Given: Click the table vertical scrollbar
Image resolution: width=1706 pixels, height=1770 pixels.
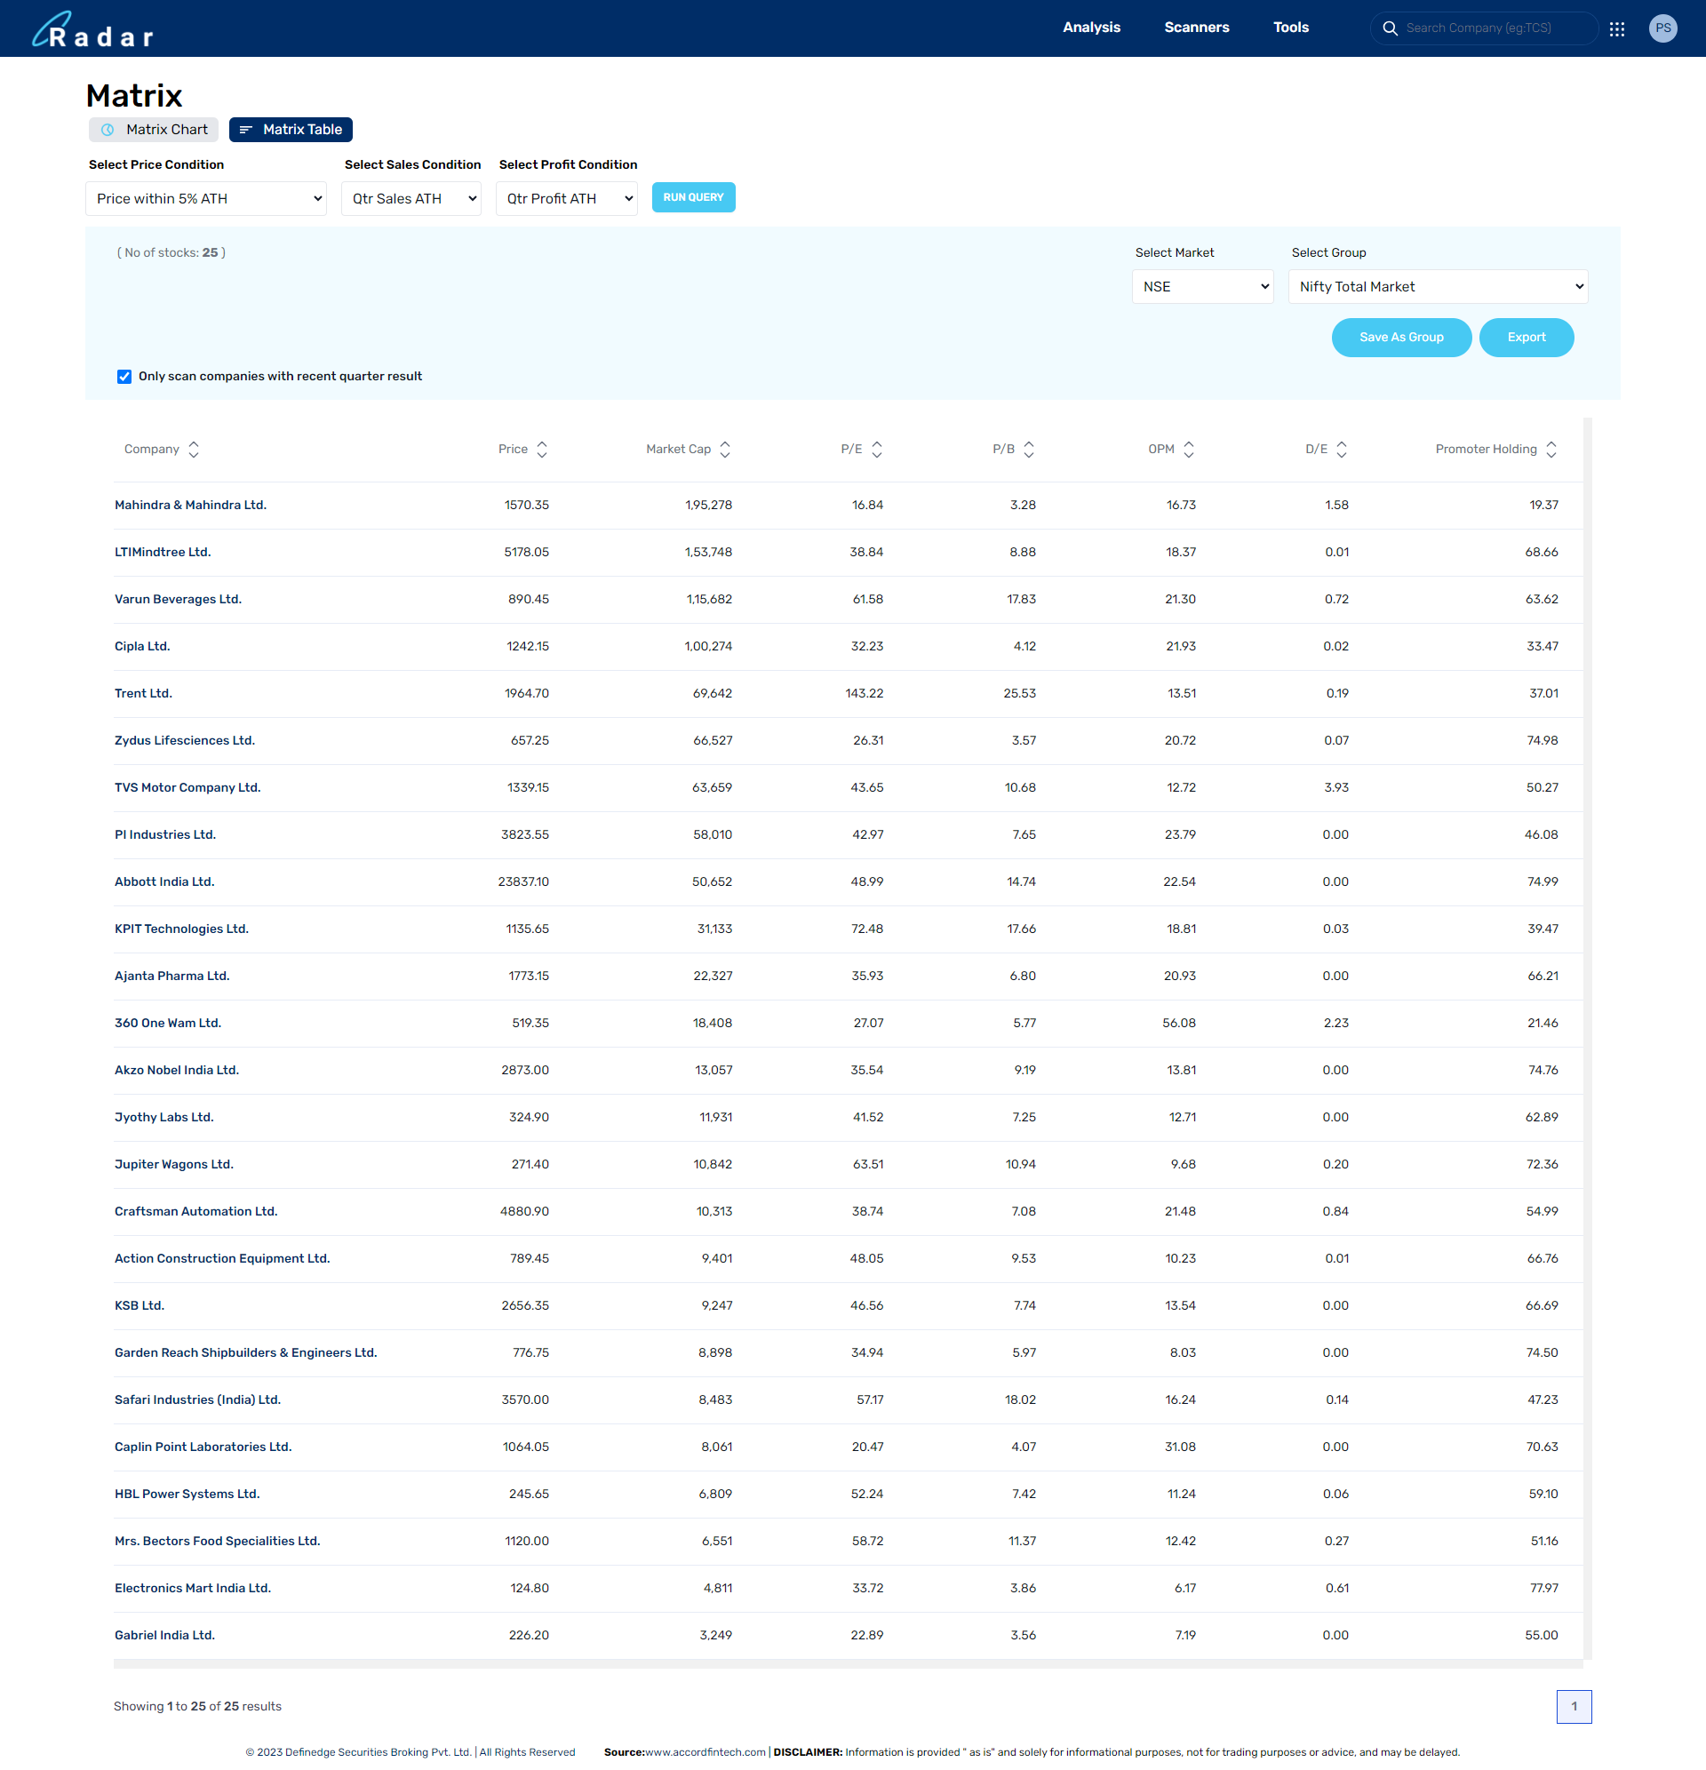Looking at the screenshot, I should tap(1588, 1038).
